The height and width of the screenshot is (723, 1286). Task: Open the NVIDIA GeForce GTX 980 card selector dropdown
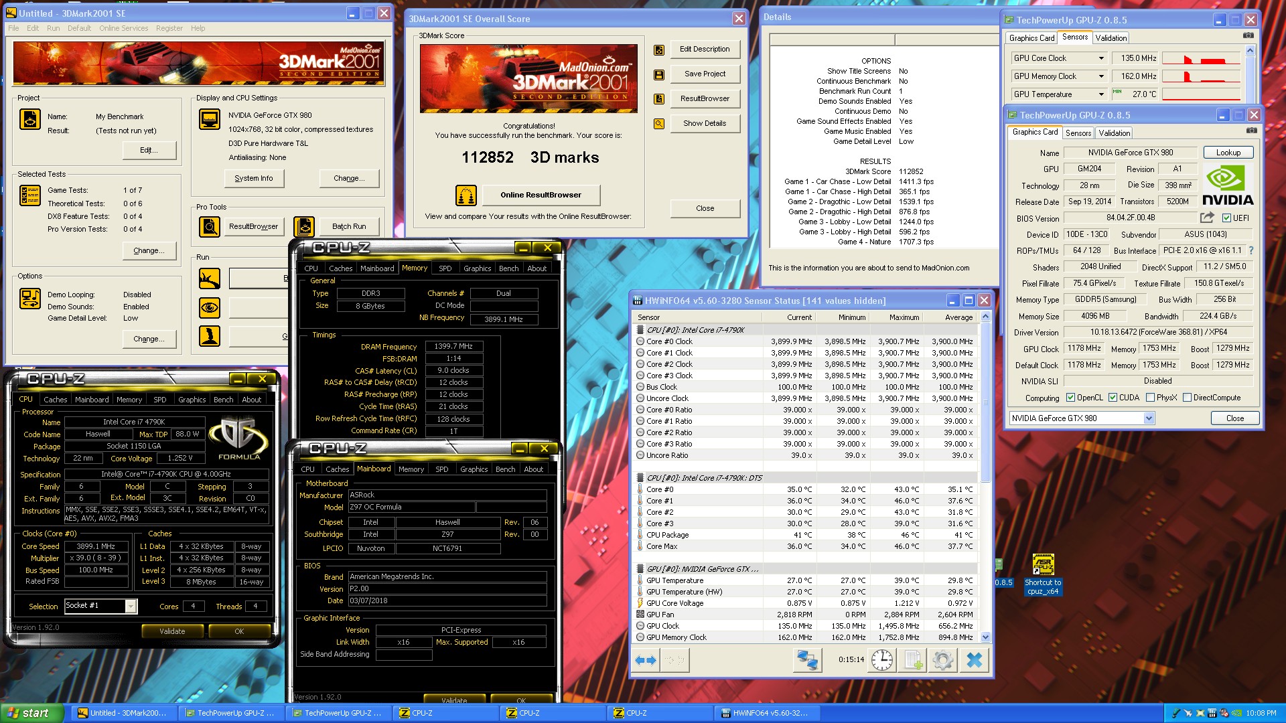[1149, 418]
